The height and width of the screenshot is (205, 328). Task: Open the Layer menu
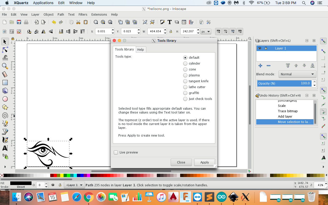pyautogui.click(x=35, y=14)
